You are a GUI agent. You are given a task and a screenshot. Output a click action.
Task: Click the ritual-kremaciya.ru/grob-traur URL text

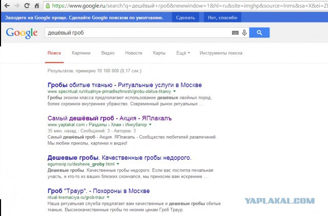coord(76,197)
